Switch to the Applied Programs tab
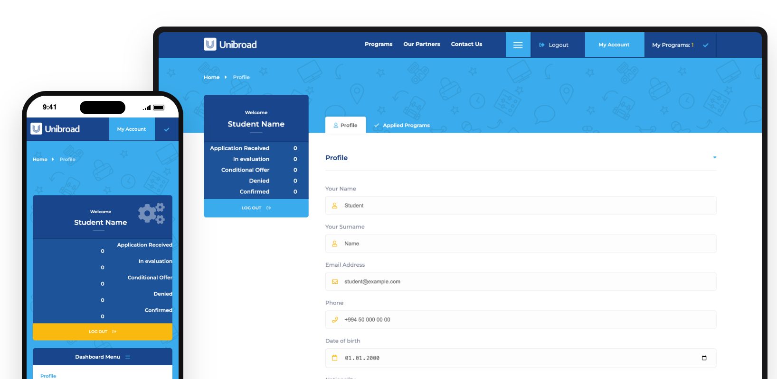 [402, 125]
